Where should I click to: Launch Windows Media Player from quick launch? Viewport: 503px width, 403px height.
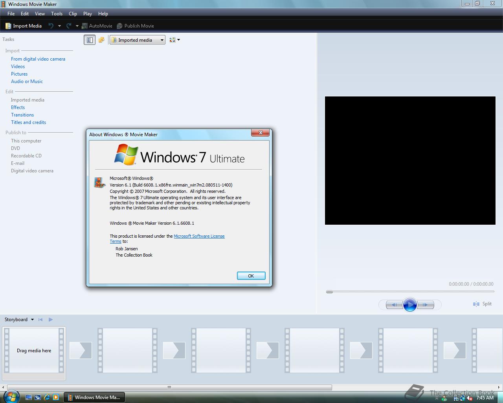click(x=56, y=397)
